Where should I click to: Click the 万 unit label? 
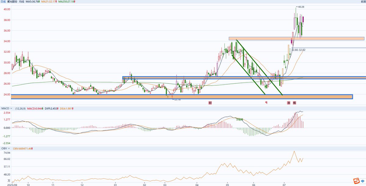coord(9,181)
